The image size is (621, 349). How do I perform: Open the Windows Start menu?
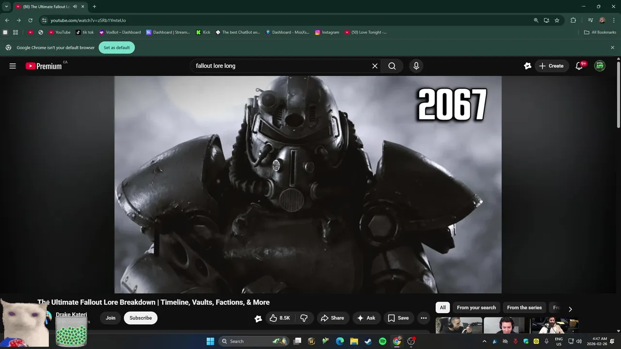pyautogui.click(x=210, y=341)
